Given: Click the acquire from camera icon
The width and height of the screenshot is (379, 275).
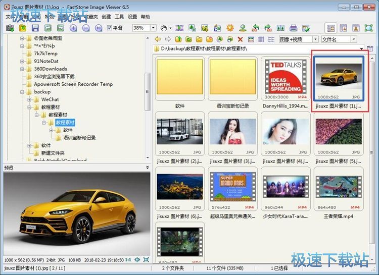Looking at the screenshot, I should coord(10,28).
